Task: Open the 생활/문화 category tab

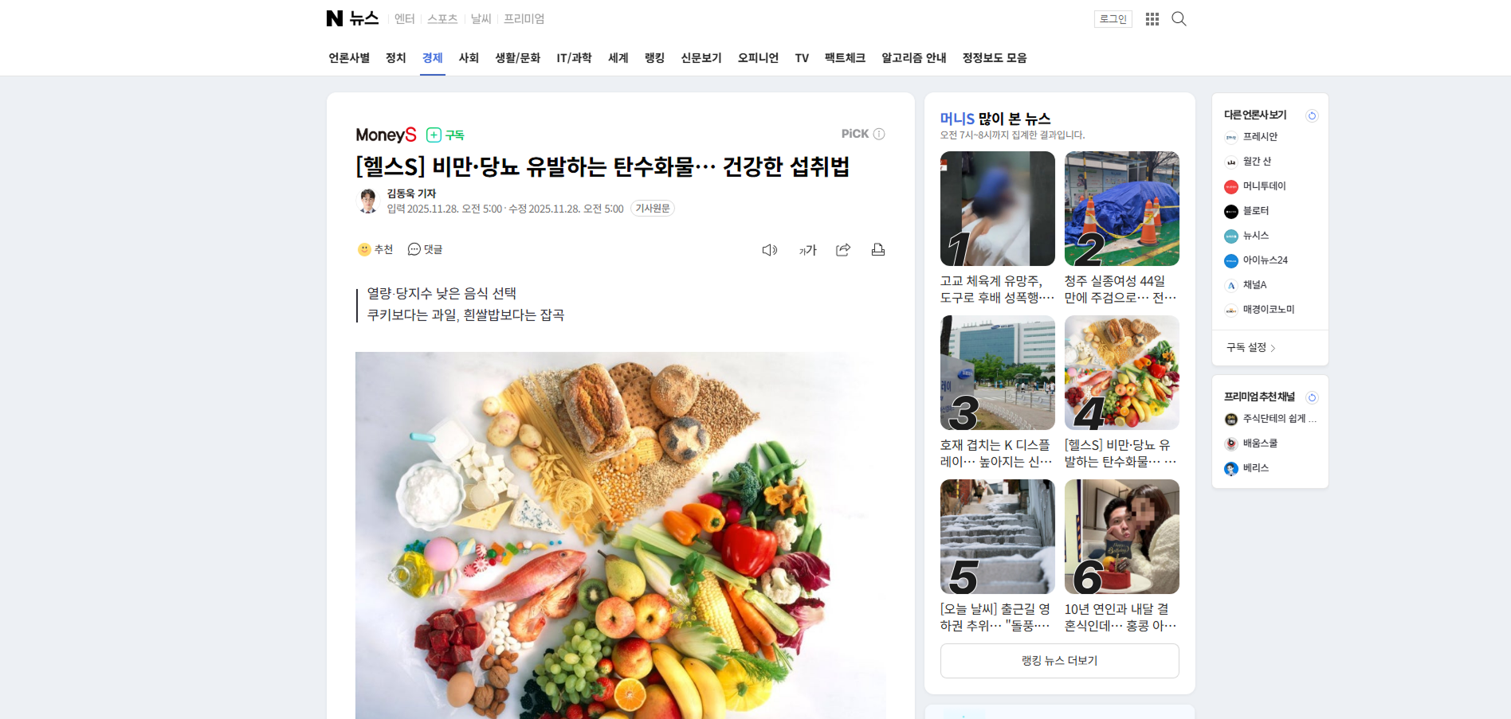Action: click(517, 58)
